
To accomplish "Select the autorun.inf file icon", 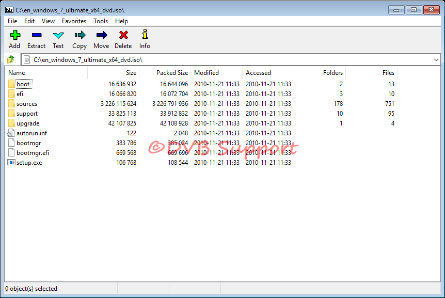I will pos(11,133).
